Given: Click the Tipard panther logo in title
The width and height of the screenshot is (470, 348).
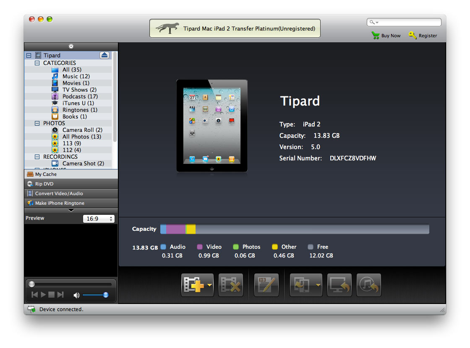Looking at the screenshot, I should point(167,28).
